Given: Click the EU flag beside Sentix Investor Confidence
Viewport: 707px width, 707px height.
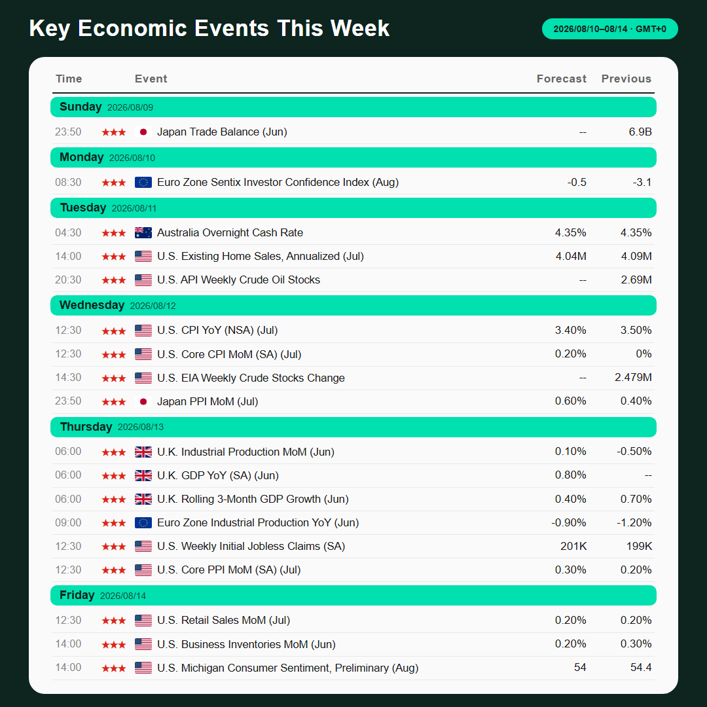Looking at the screenshot, I should 143,183.
